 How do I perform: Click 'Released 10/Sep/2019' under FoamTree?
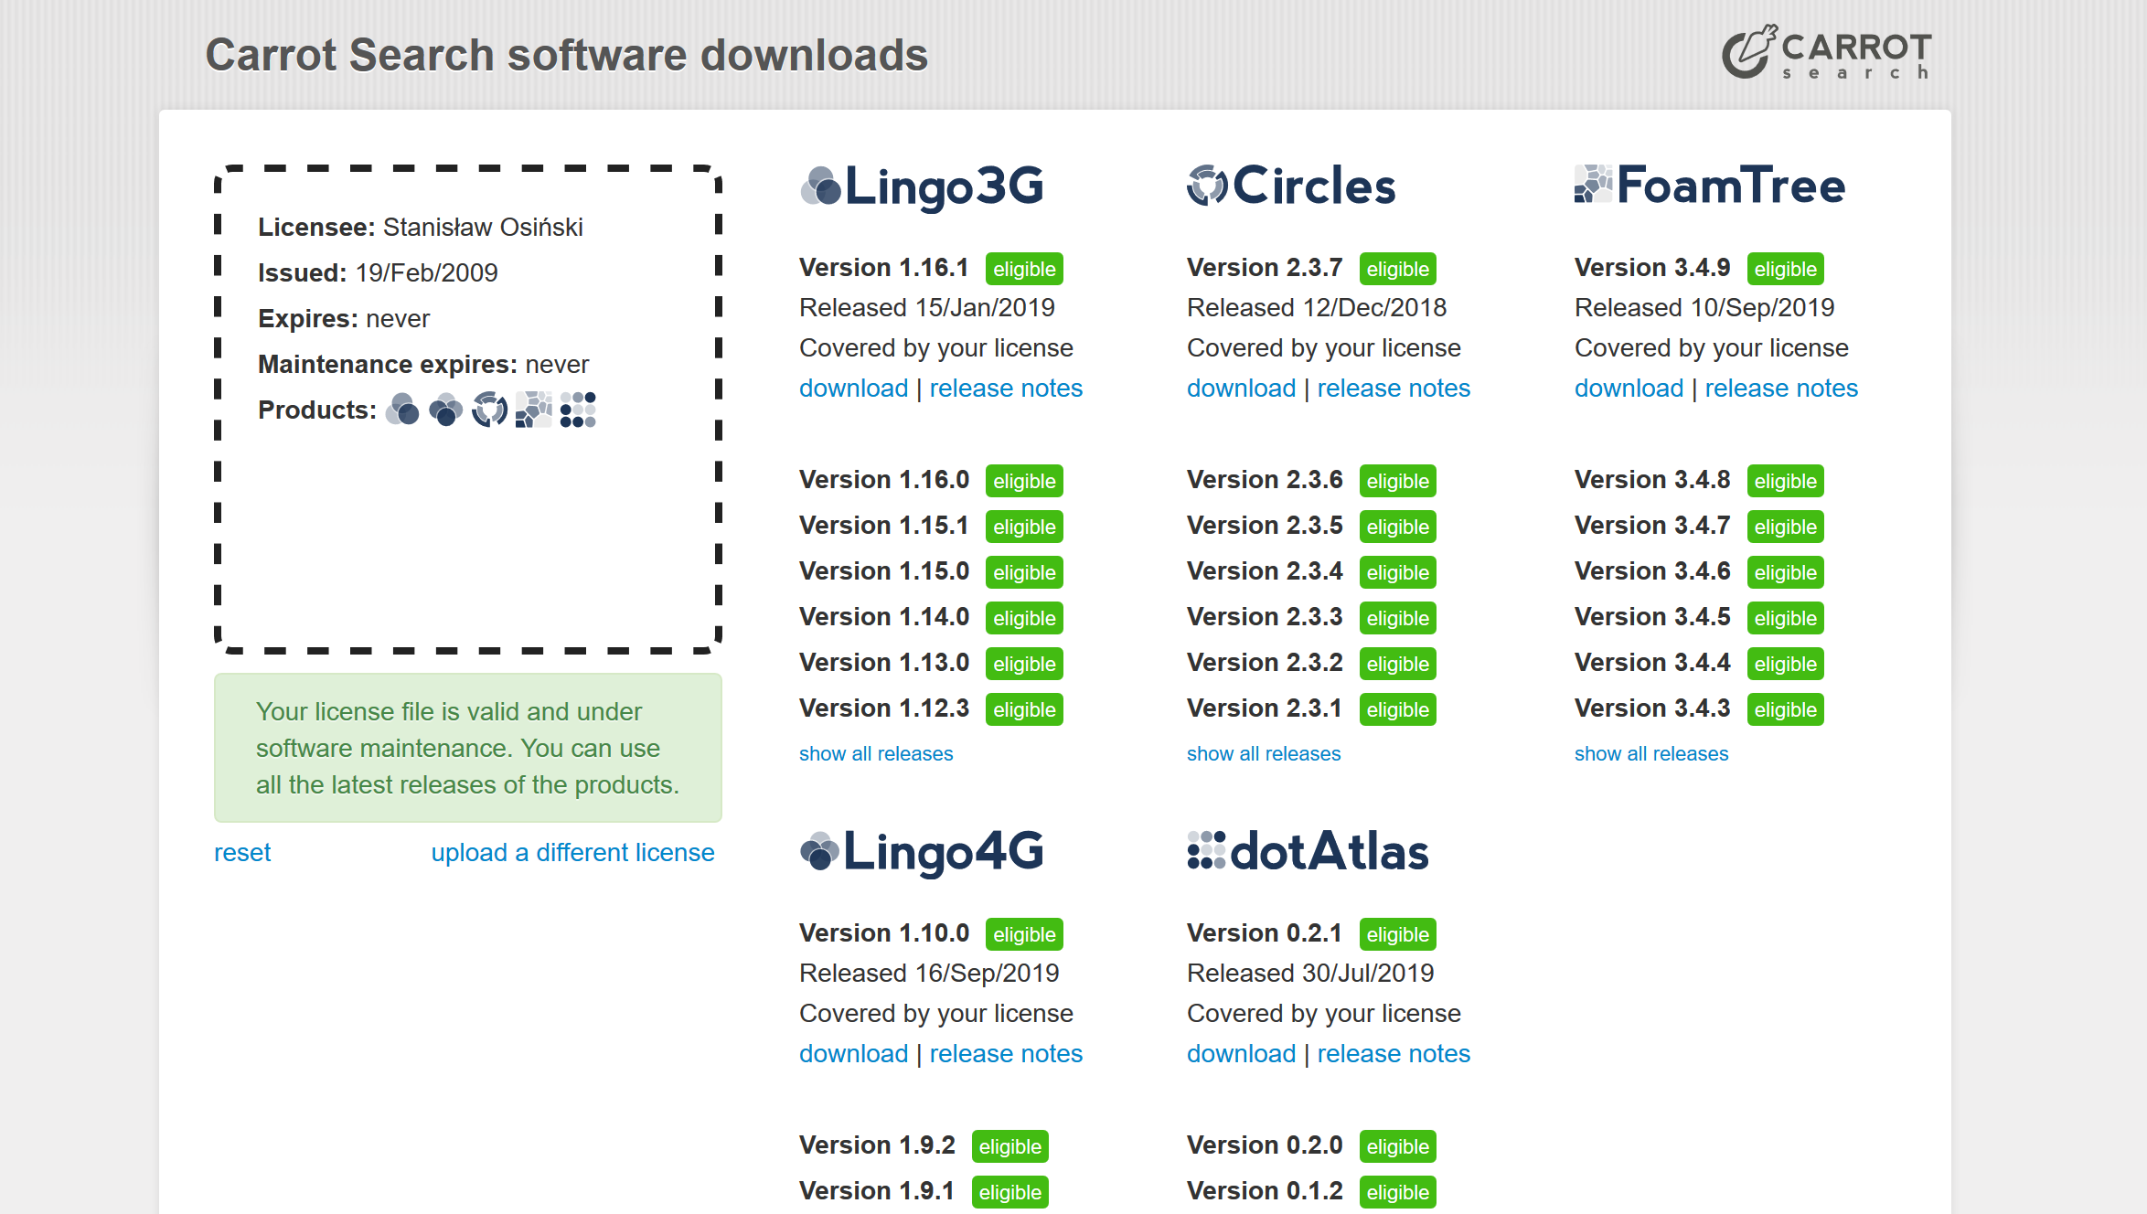click(1704, 308)
